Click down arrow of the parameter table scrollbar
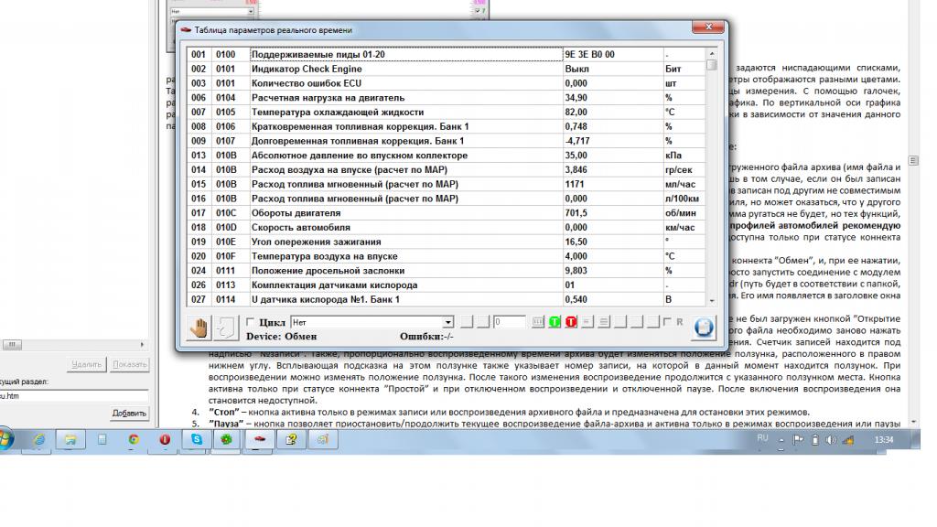The image size is (937, 527). pos(712,300)
